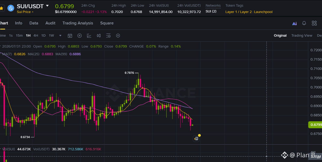322x162 pixels.
Task: Select the 1W timeframe
Action: pyautogui.click(x=51, y=36)
